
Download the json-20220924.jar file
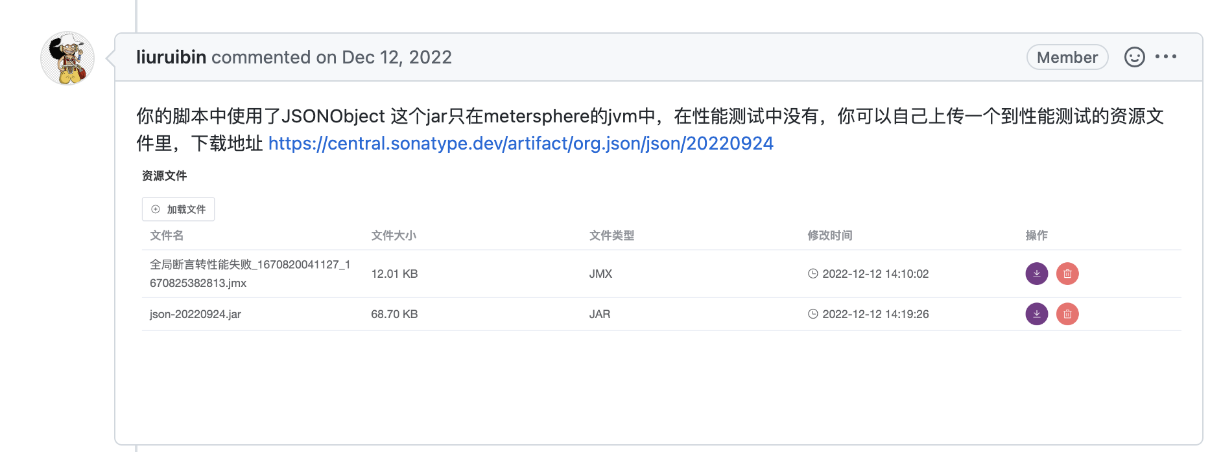click(1036, 314)
